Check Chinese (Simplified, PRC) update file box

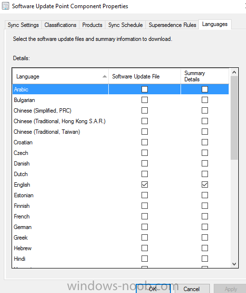click(x=144, y=111)
